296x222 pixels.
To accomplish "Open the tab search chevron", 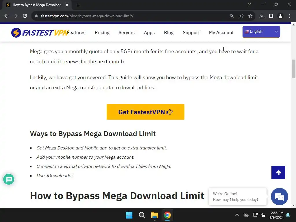I will [249, 4].
